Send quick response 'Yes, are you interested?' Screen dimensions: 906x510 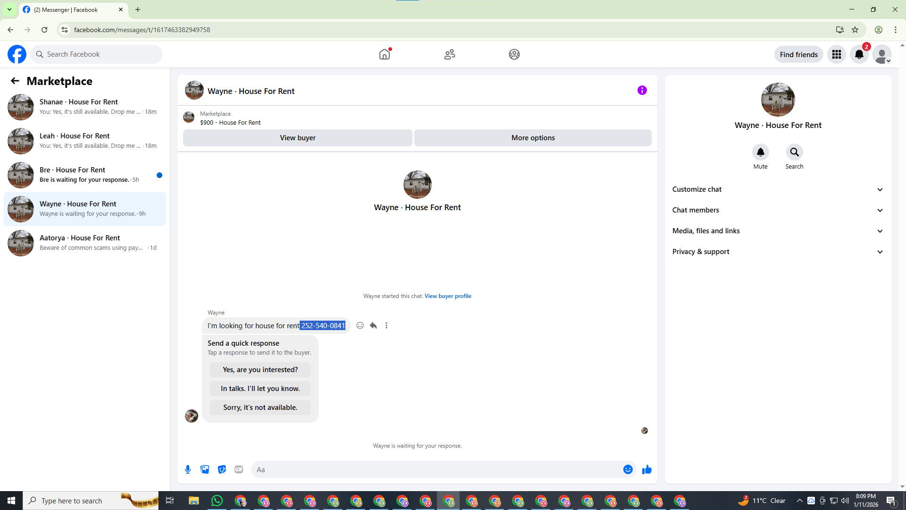click(x=260, y=370)
